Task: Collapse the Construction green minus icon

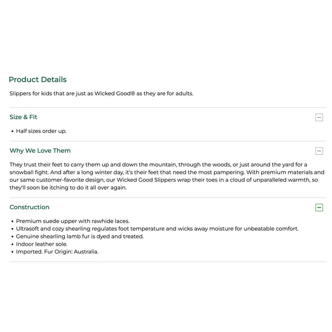Action: click(319, 207)
